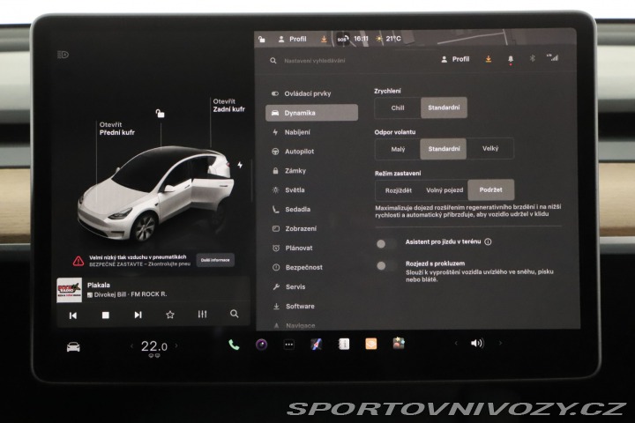
Task: Decrease volume with the left arrow
Action: [456, 344]
